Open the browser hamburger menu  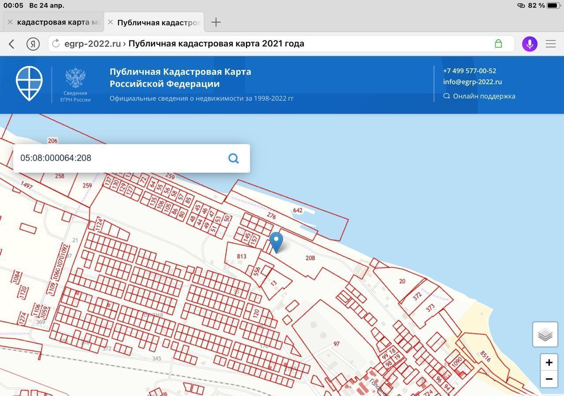pos(551,44)
